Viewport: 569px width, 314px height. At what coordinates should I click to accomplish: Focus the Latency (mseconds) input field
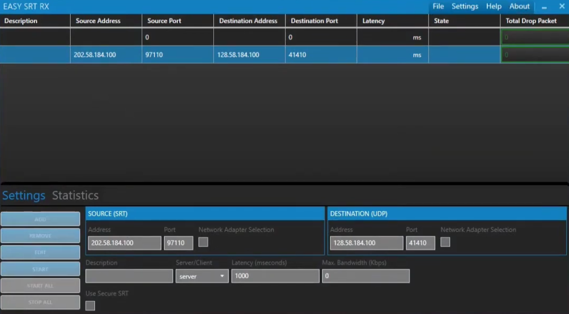click(x=275, y=276)
